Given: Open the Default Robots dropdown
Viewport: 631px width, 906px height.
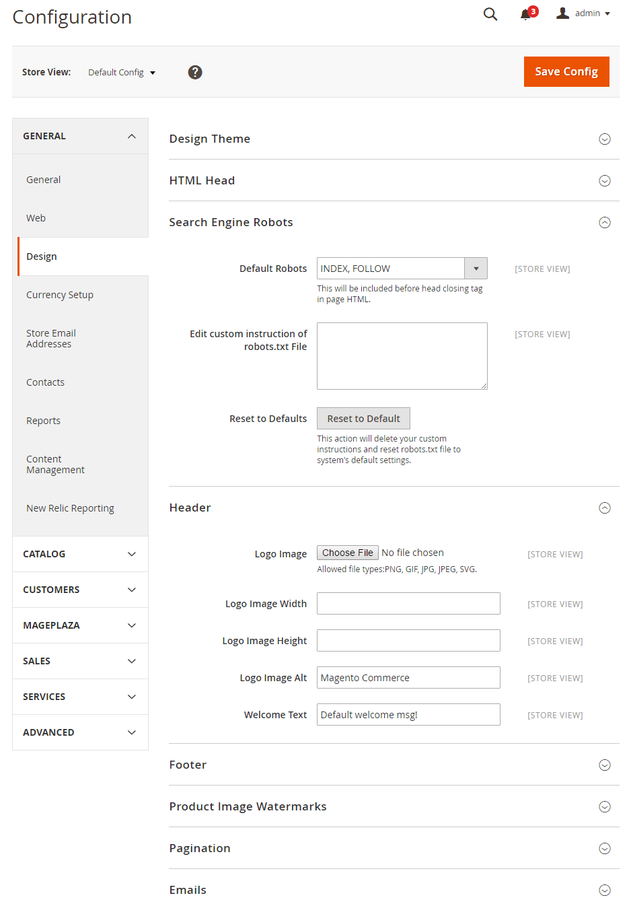Looking at the screenshot, I should pos(476,268).
